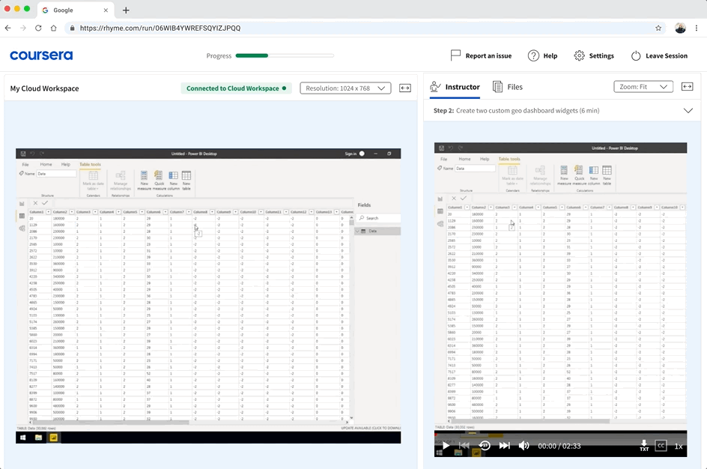Click Quick measure icon in workspace ribbon
707x469 pixels.
click(x=159, y=178)
